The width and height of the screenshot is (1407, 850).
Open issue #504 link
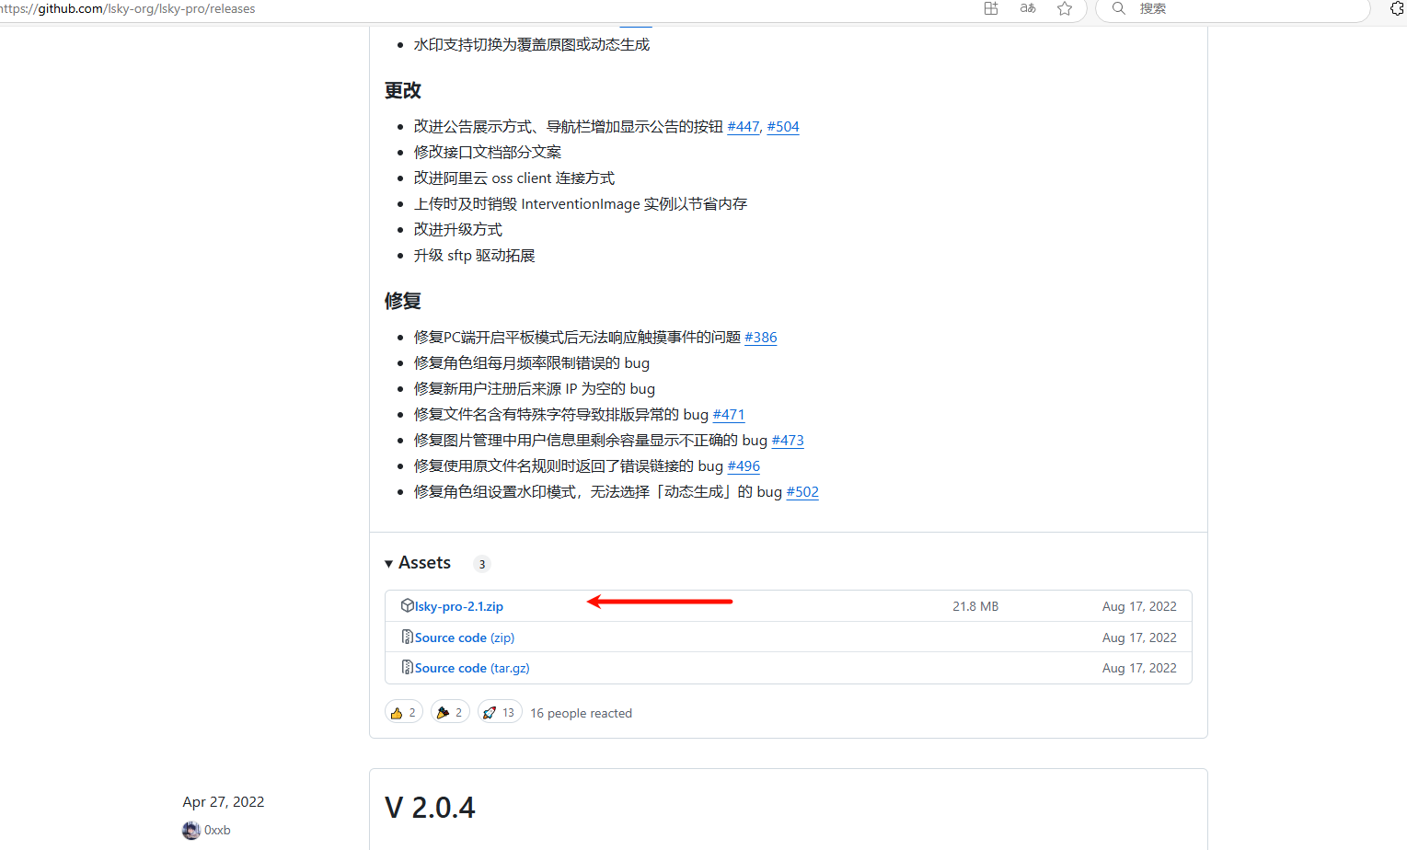pos(783,127)
